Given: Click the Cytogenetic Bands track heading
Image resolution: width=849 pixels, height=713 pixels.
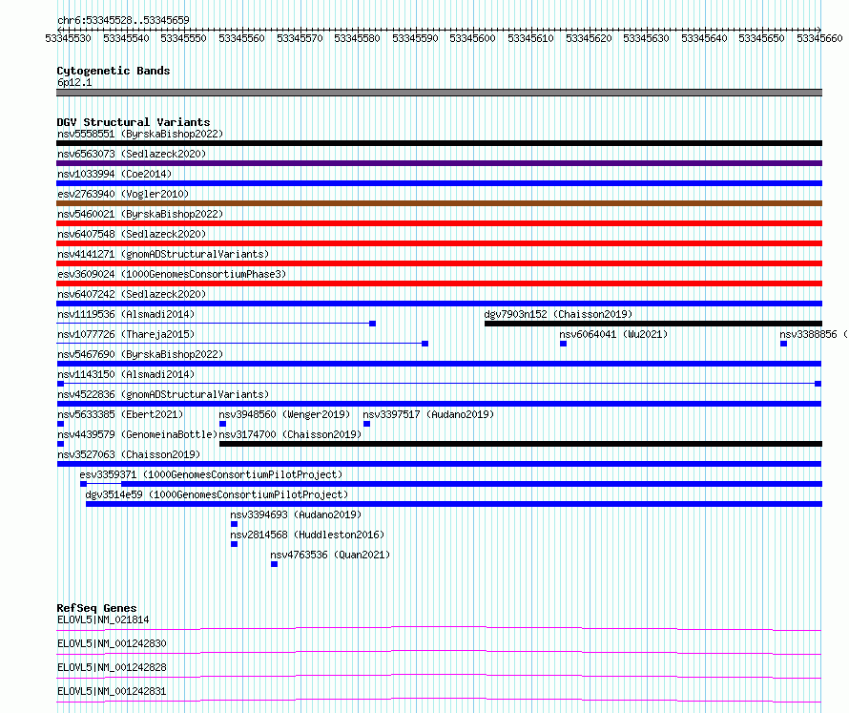Looking at the screenshot, I should (x=114, y=71).
